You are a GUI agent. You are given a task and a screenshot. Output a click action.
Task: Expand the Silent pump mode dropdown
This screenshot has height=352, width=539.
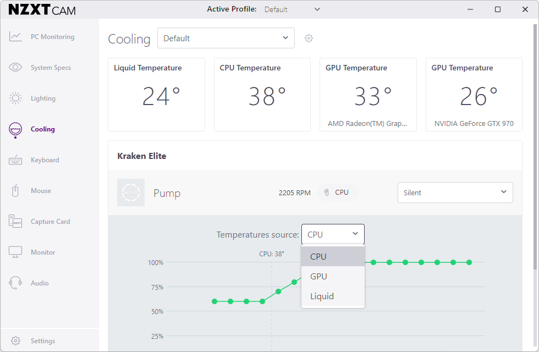pyautogui.click(x=455, y=193)
